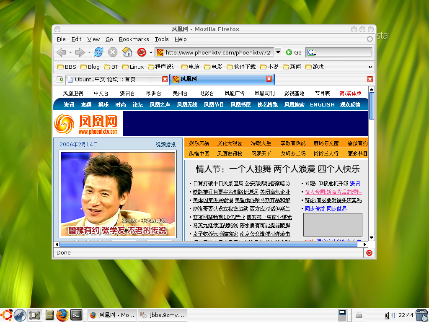Toggle the Adblock icon in the status bar
The image size is (429, 322).
pos(369,253)
